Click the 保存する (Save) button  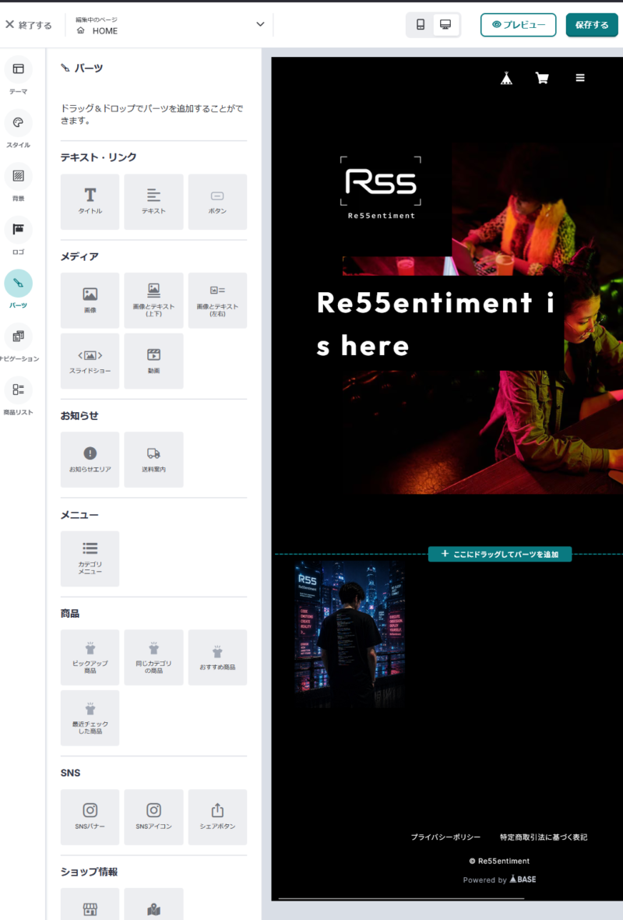coord(592,25)
